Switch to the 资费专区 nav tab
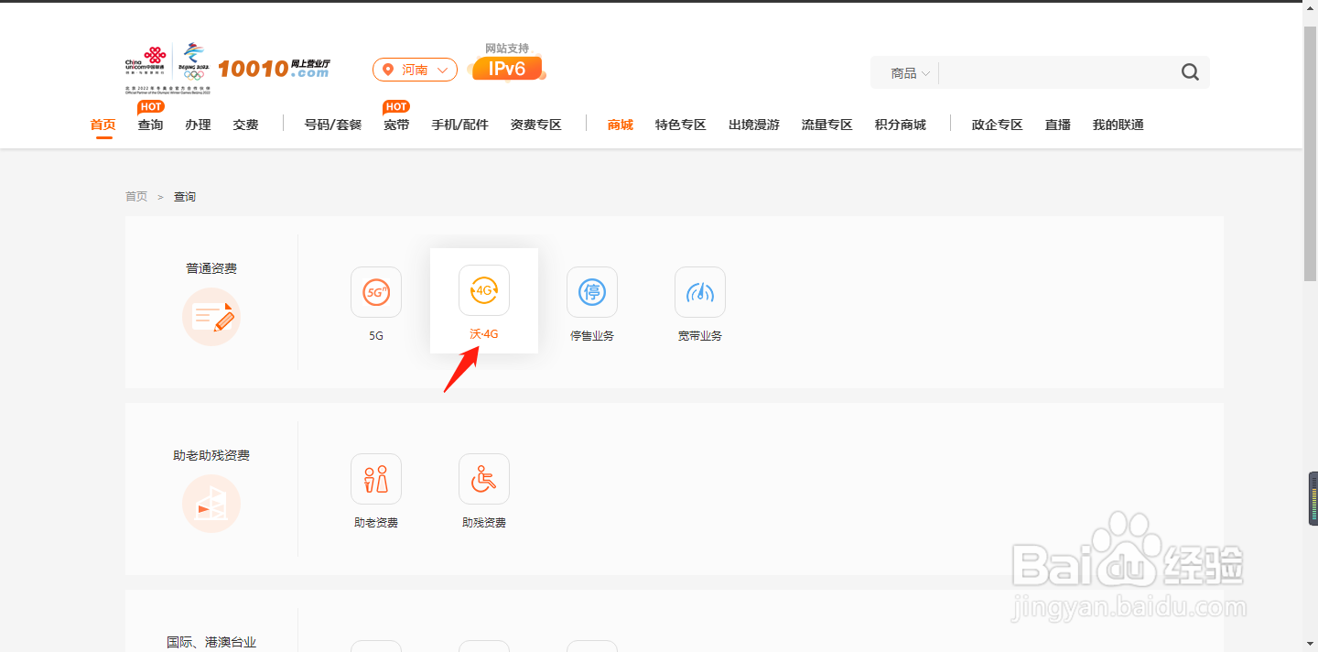1318x652 pixels. [535, 124]
